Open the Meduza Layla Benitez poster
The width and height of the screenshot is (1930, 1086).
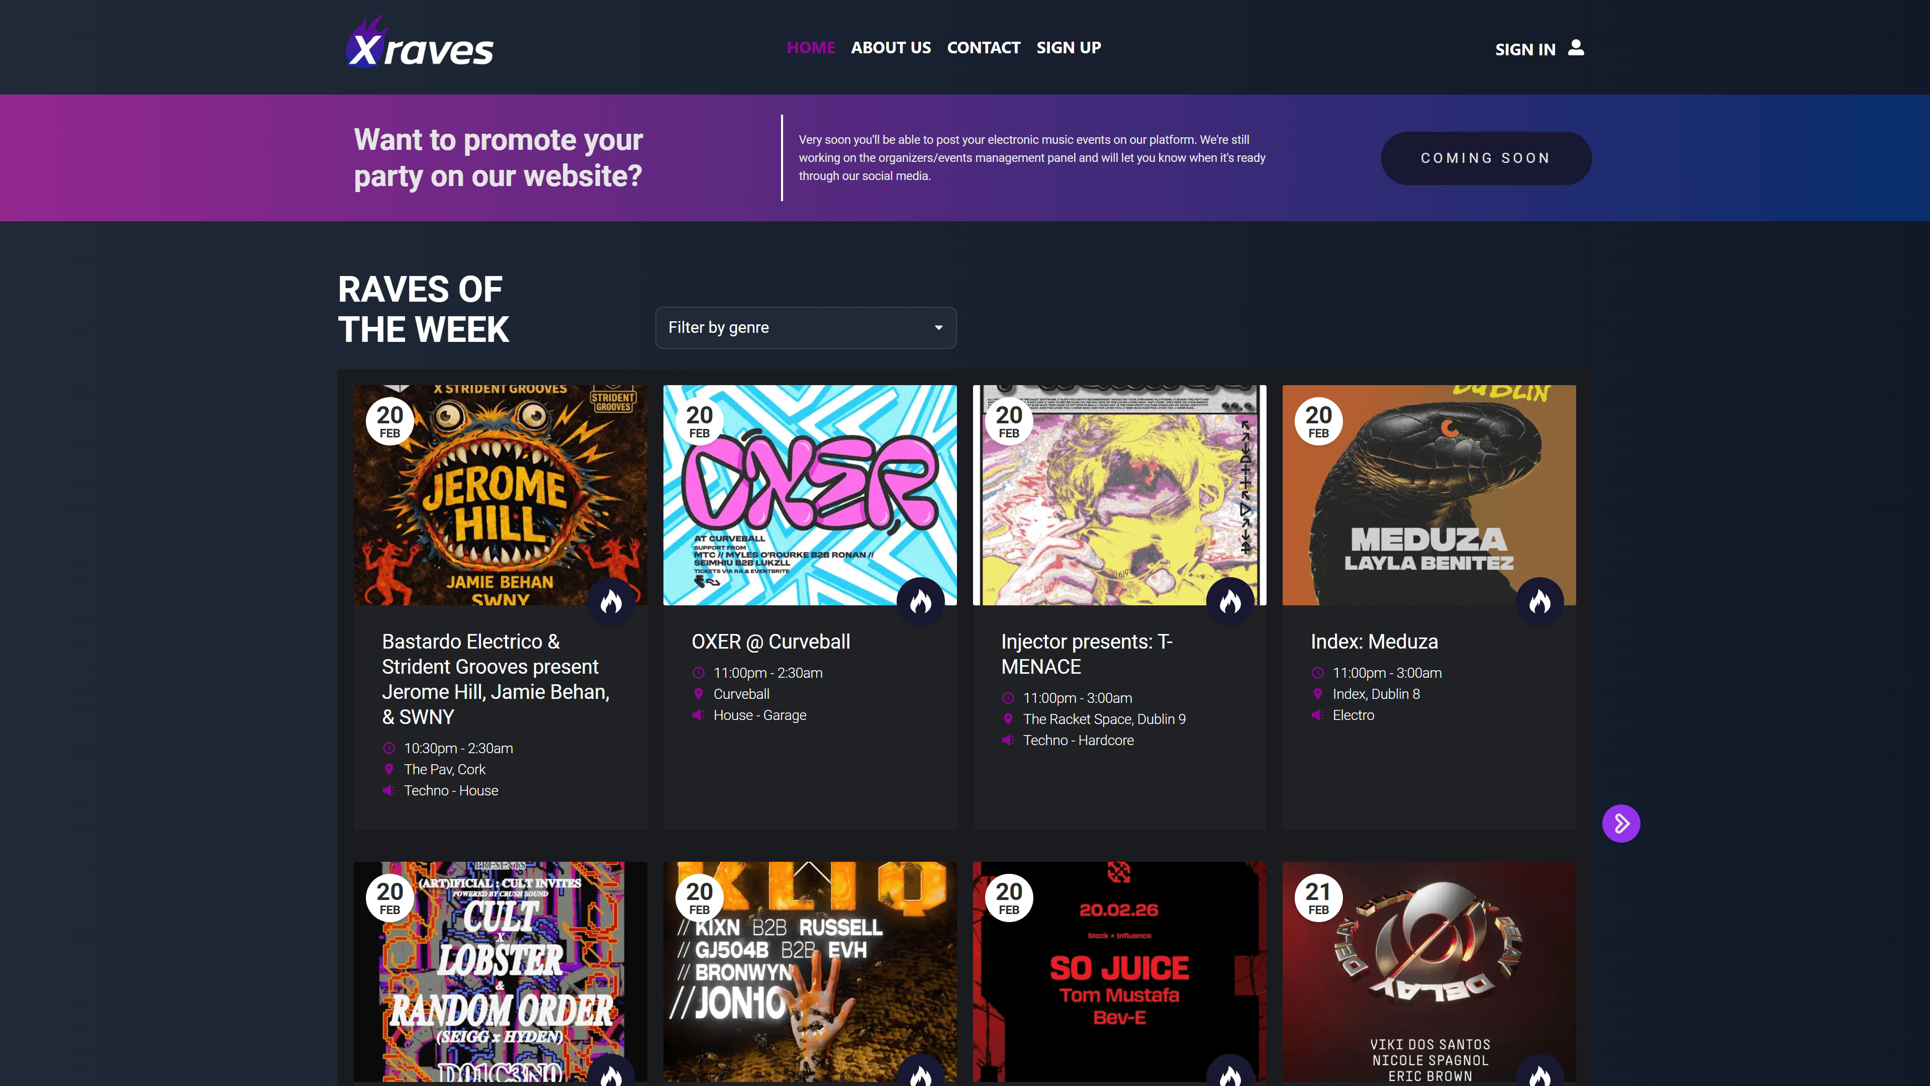[x=1429, y=495]
